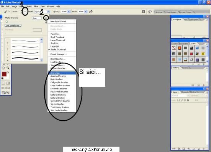Screen dimensions: 211x152
Task: Open the Navigator palette options menu arrow
Action: pyautogui.click(x=207, y=20)
